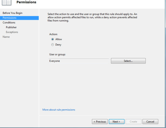Select the Allow radio button
The image size is (166, 128).
coord(53,39)
